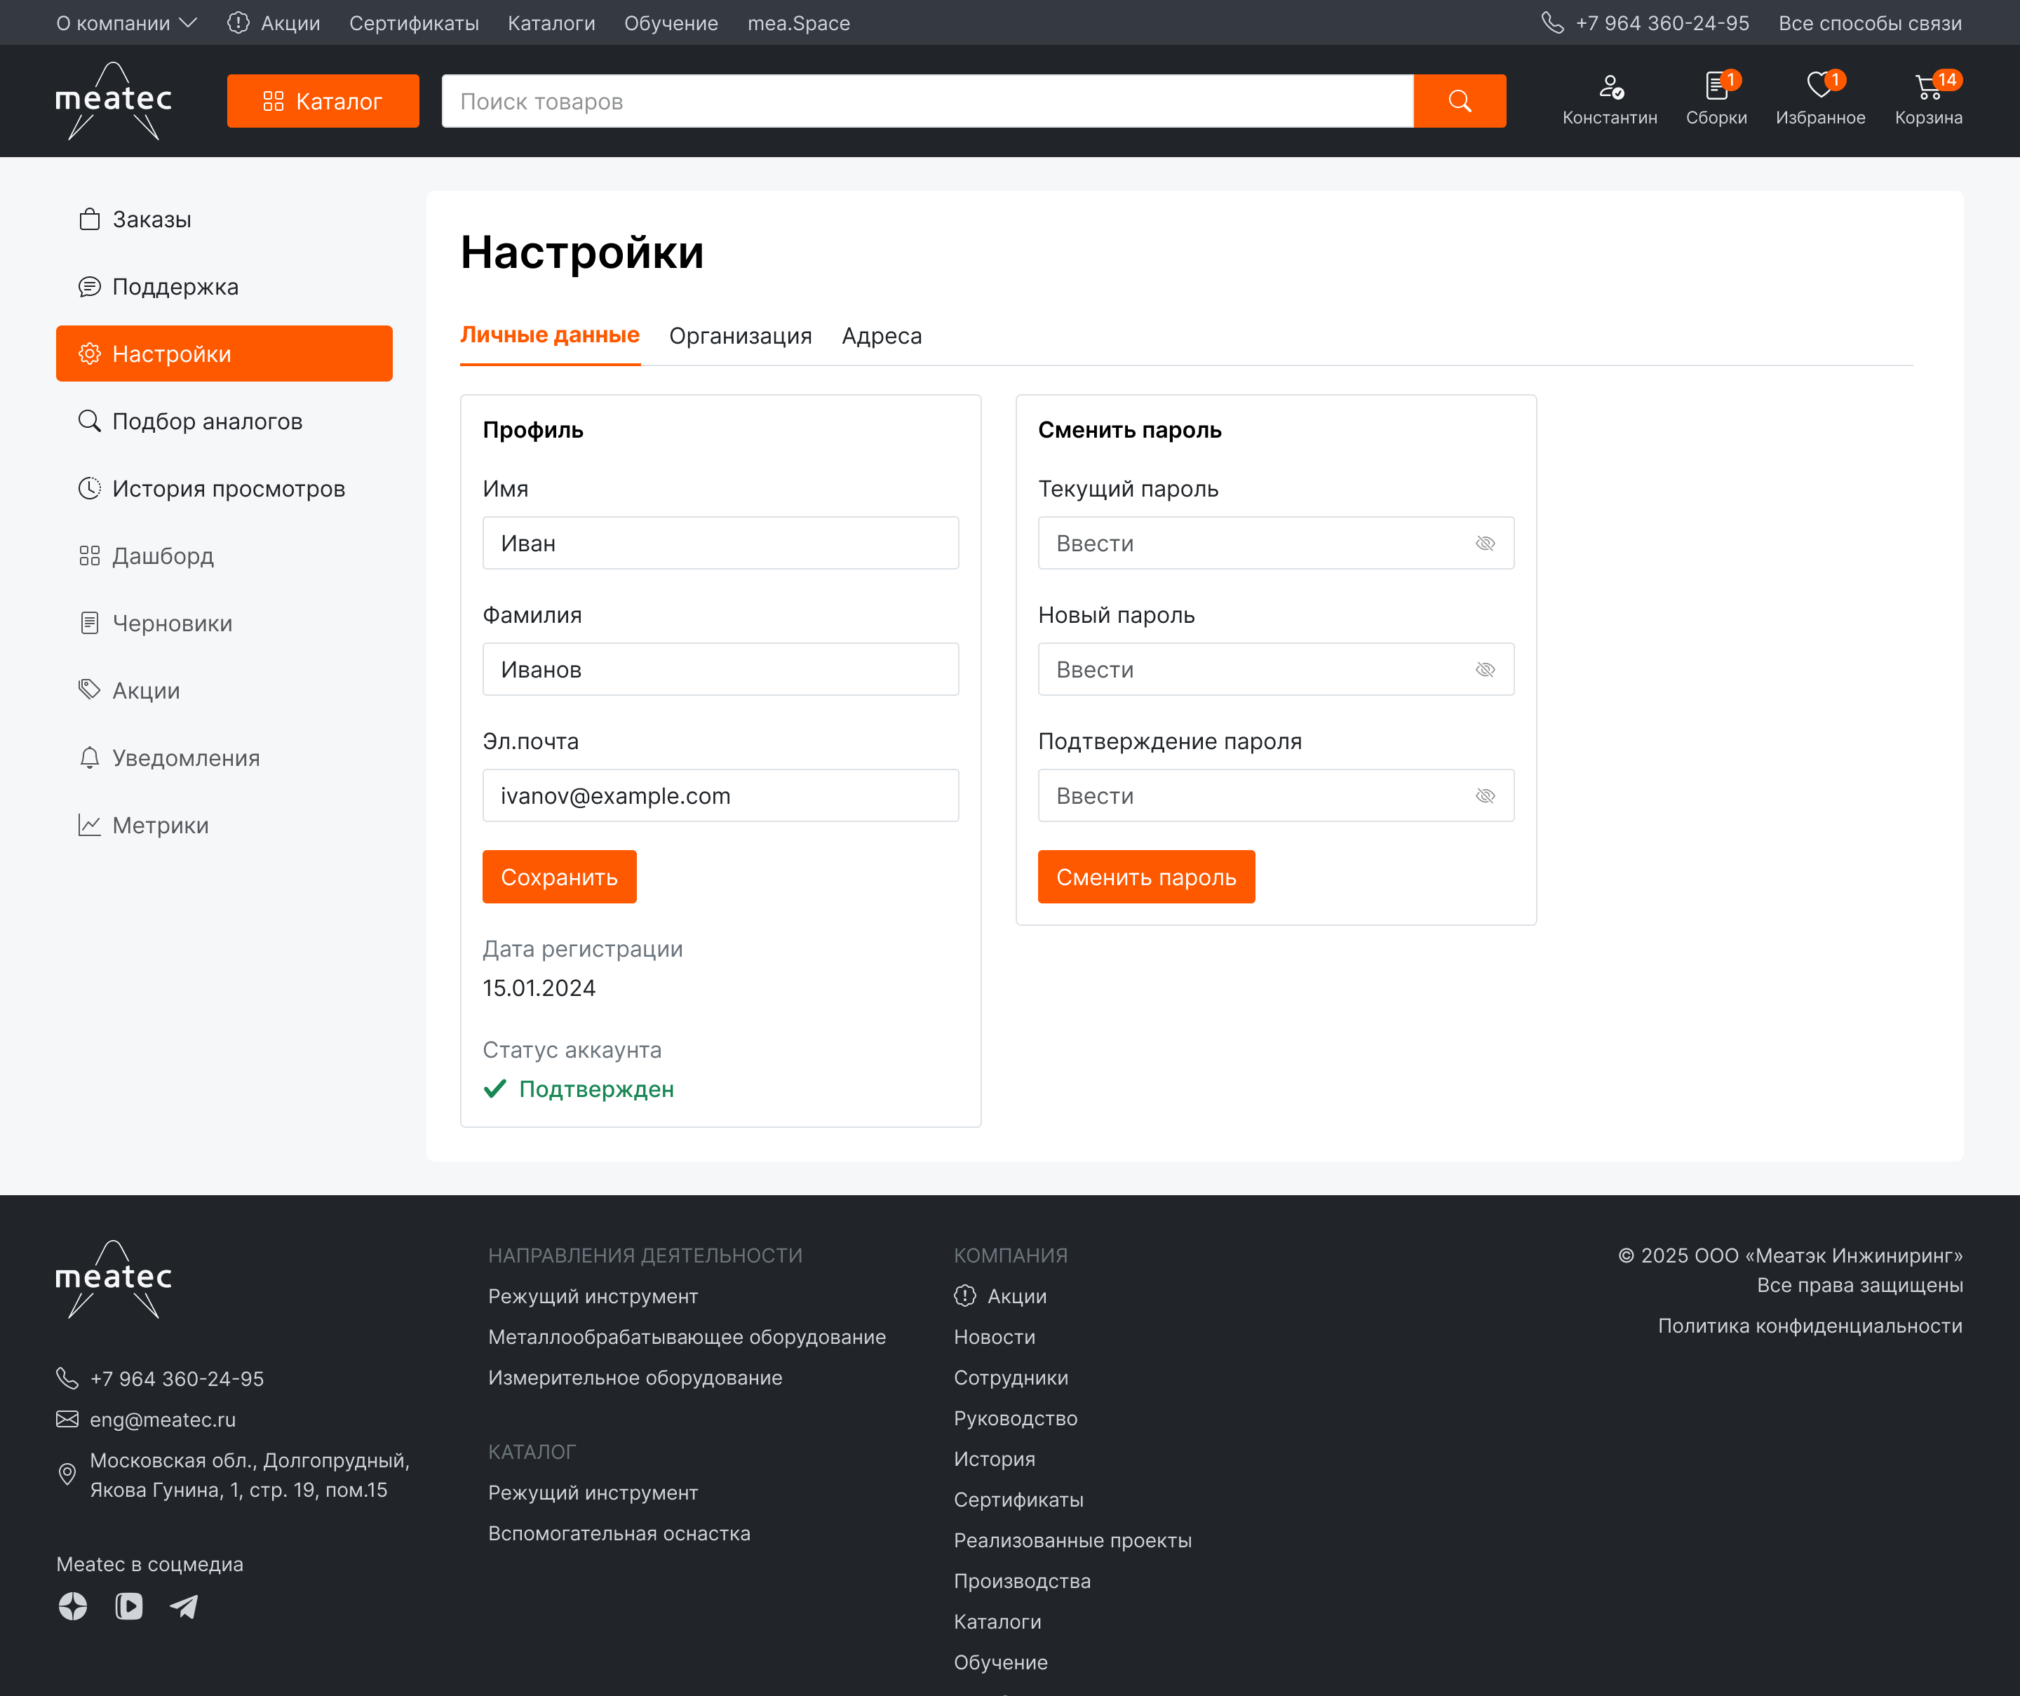Show the Текущий пароль field text
2020x1696 pixels.
1484,544
